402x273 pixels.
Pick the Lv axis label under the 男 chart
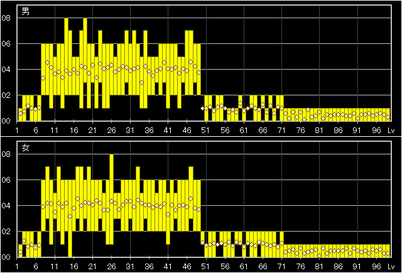[391, 131]
